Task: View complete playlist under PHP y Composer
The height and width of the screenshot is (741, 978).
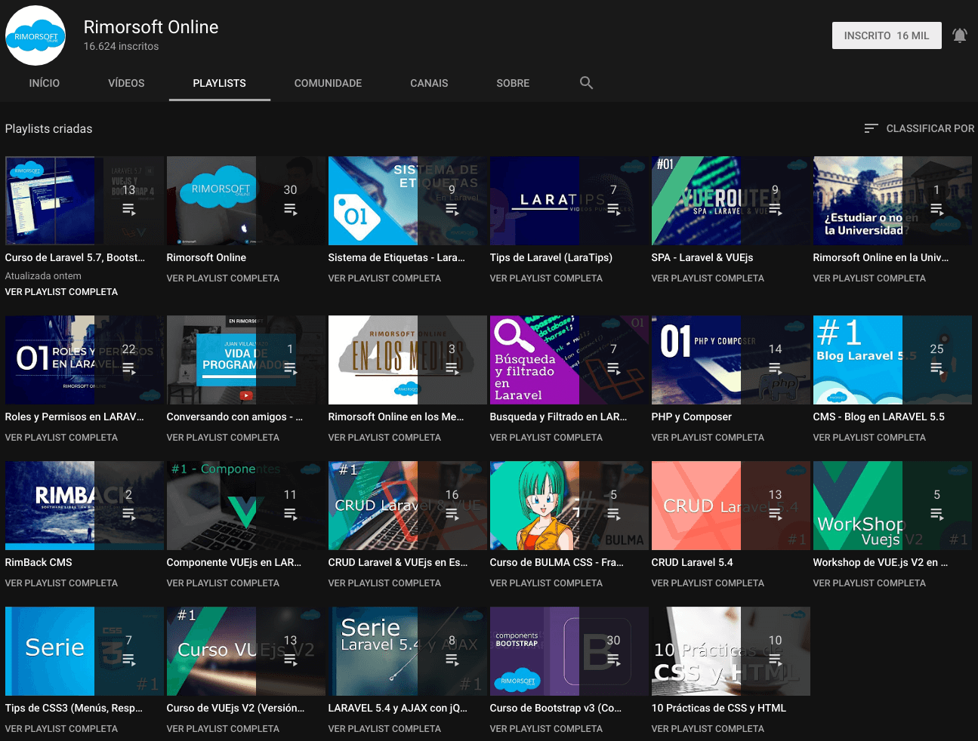Action: pos(708,438)
